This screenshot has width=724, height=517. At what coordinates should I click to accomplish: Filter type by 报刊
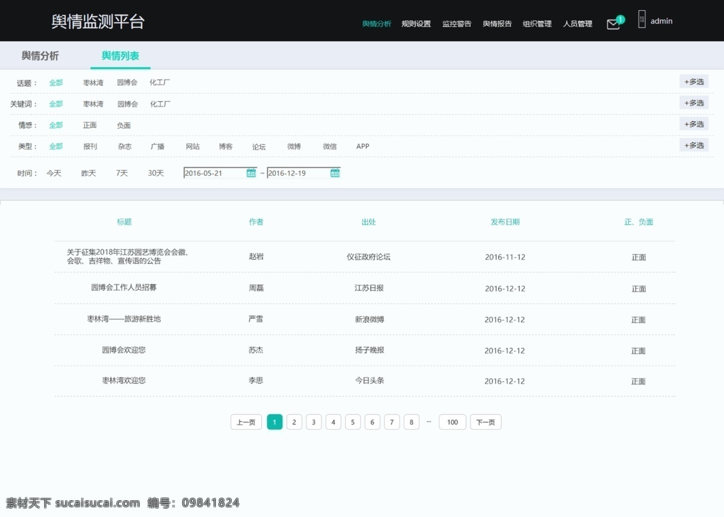[90, 146]
